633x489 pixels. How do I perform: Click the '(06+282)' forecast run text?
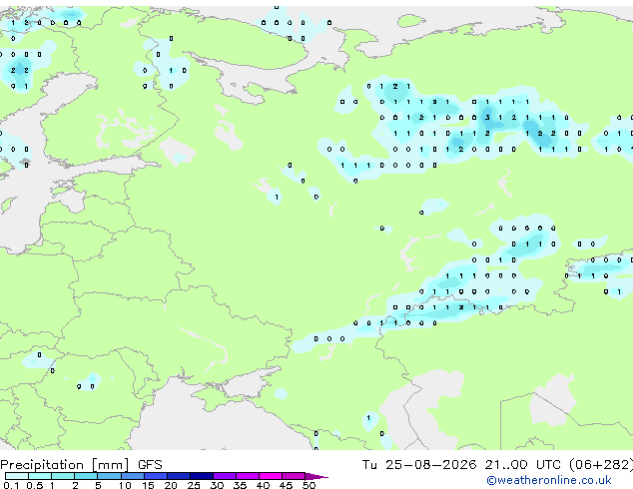(601, 465)
